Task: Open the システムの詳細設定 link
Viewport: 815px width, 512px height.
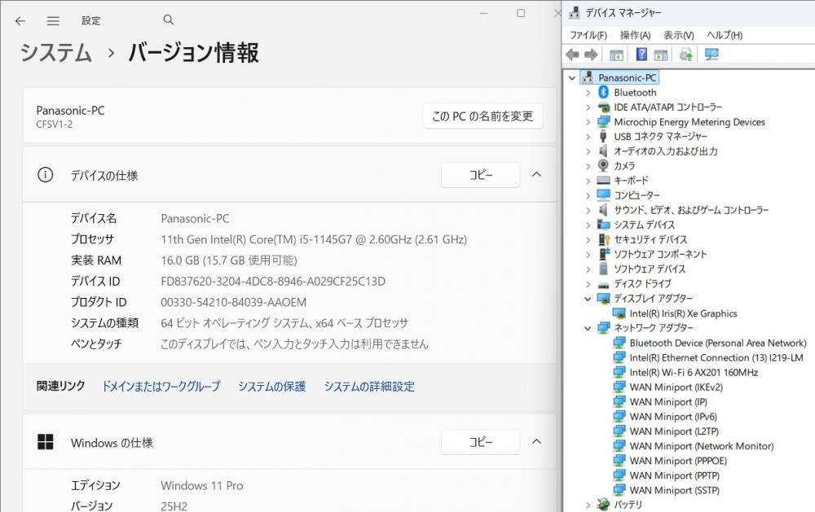Action: [369, 387]
